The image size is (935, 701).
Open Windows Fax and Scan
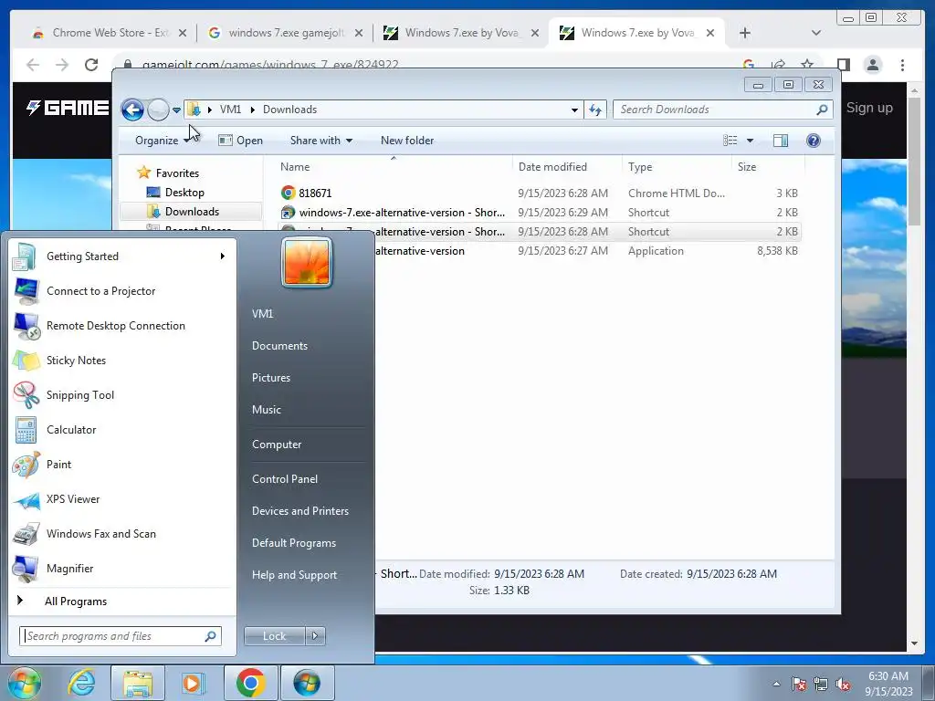121,533
